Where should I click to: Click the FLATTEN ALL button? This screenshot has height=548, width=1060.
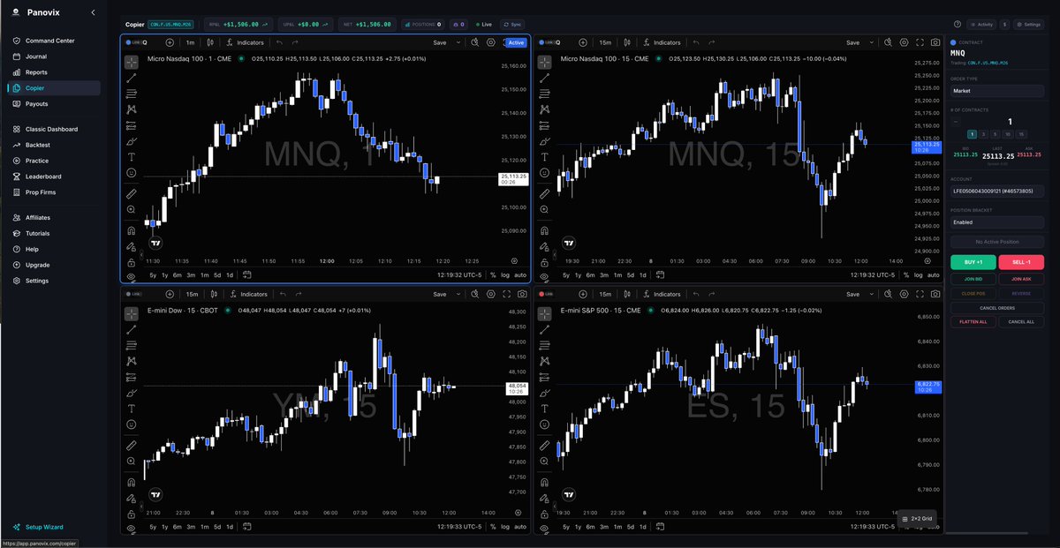click(973, 320)
